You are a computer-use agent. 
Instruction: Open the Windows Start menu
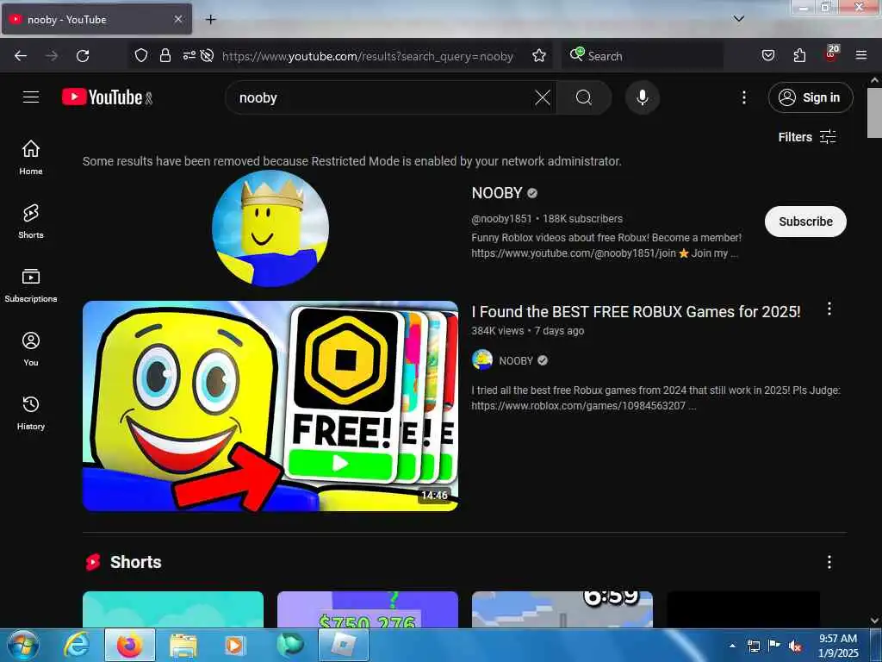click(22, 646)
